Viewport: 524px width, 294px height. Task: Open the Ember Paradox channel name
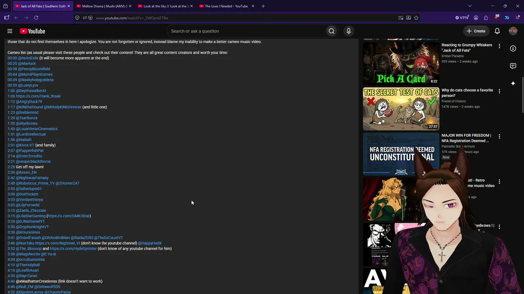click(x=453, y=56)
